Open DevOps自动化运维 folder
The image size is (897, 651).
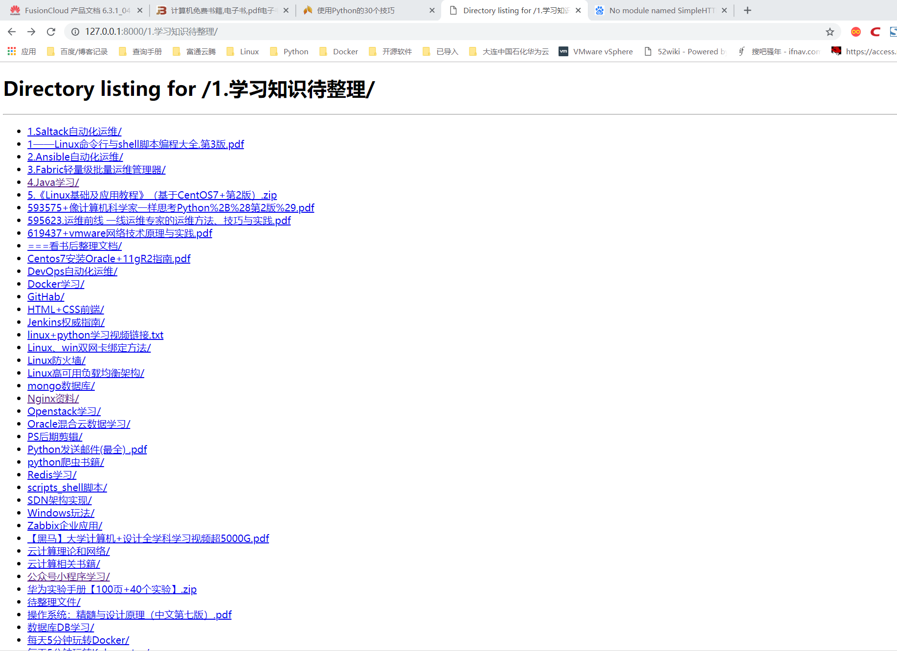coord(72,271)
